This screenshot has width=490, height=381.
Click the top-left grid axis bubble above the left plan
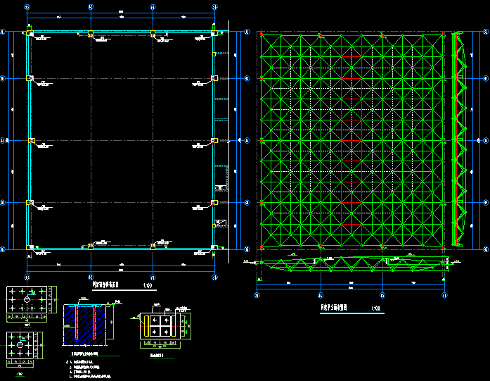(x=27, y=7)
